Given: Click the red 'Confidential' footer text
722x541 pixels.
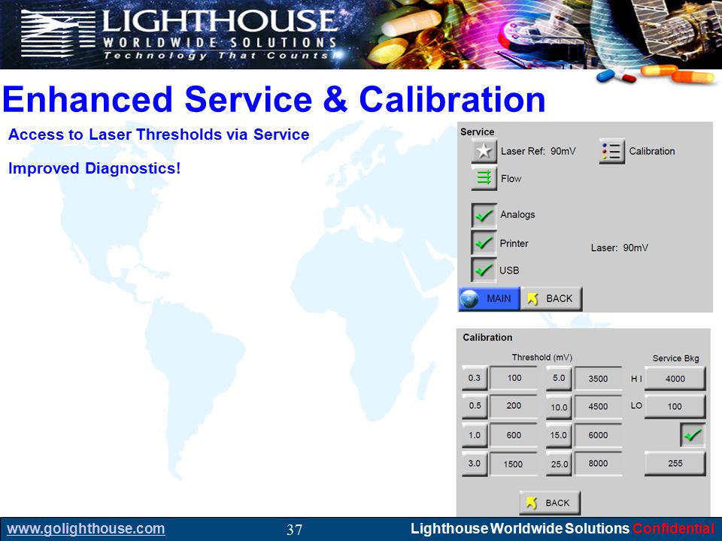Looking at the screenshot, I should (x=672, y=528).
